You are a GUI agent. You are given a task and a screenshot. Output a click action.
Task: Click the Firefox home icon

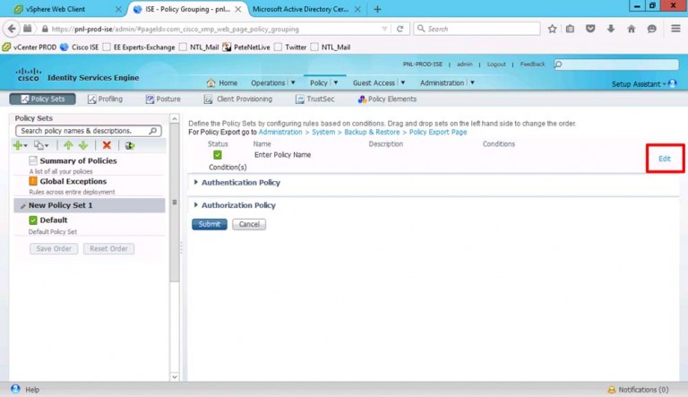click(x=632, y=29)
